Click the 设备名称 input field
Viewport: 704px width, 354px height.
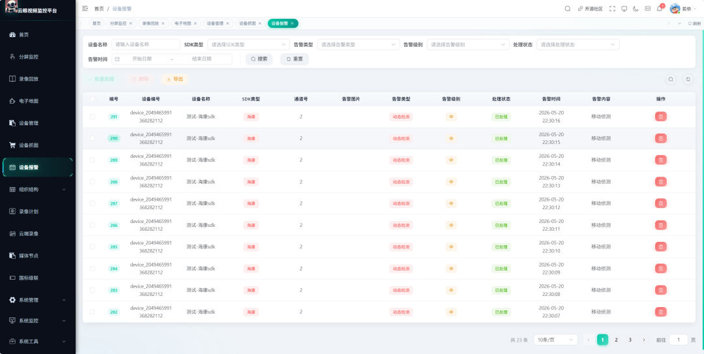(x=146, y=44)
